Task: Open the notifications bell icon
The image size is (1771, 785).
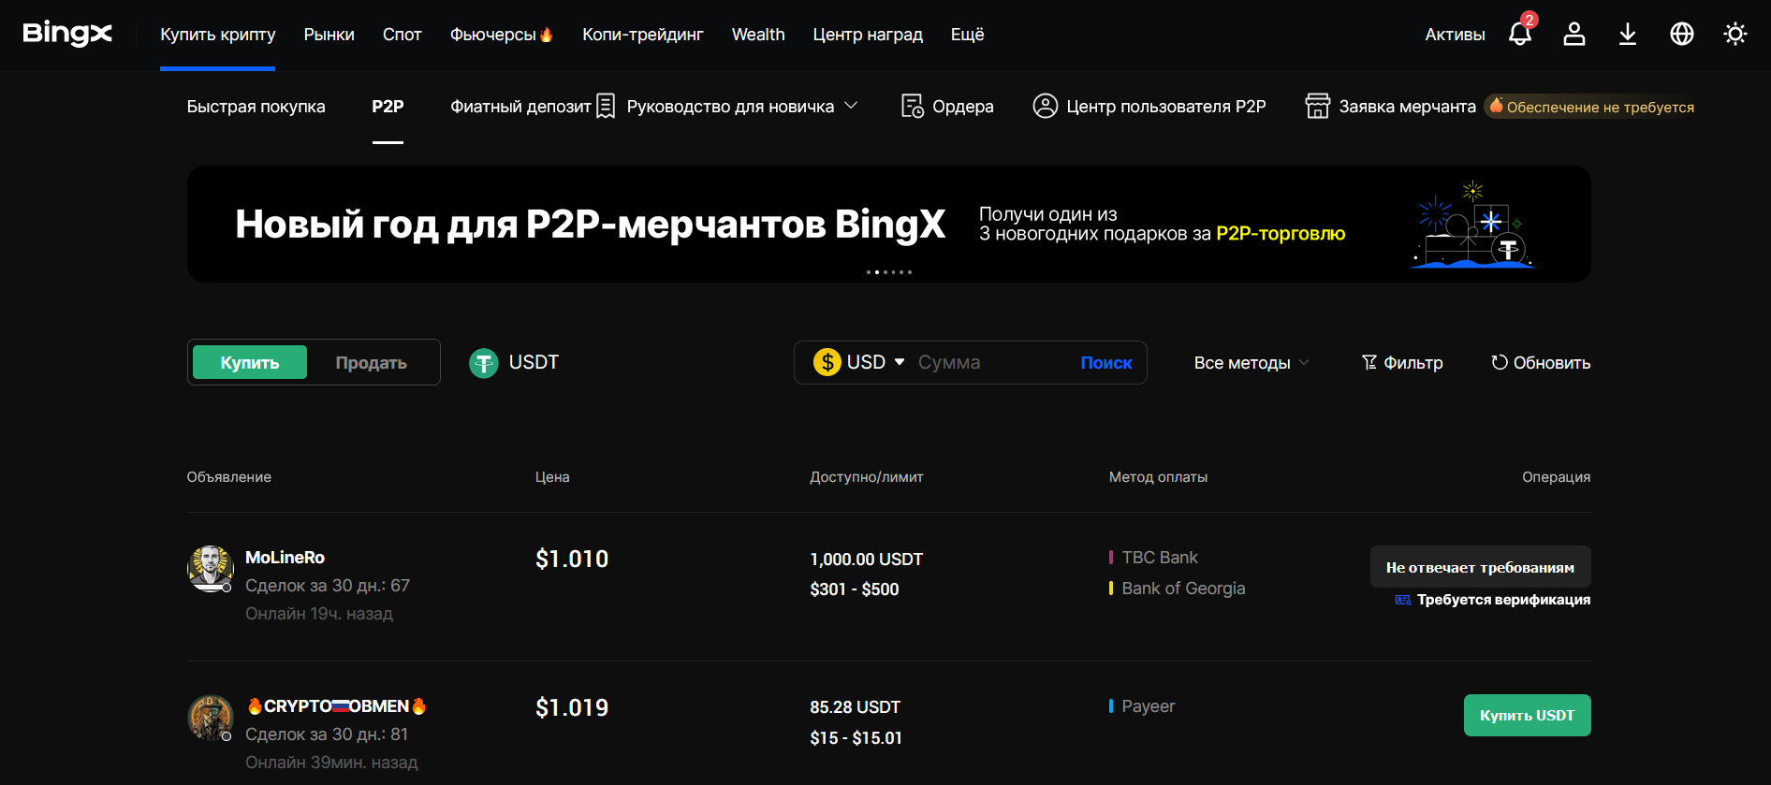Action: click(x=1520, y=35)
